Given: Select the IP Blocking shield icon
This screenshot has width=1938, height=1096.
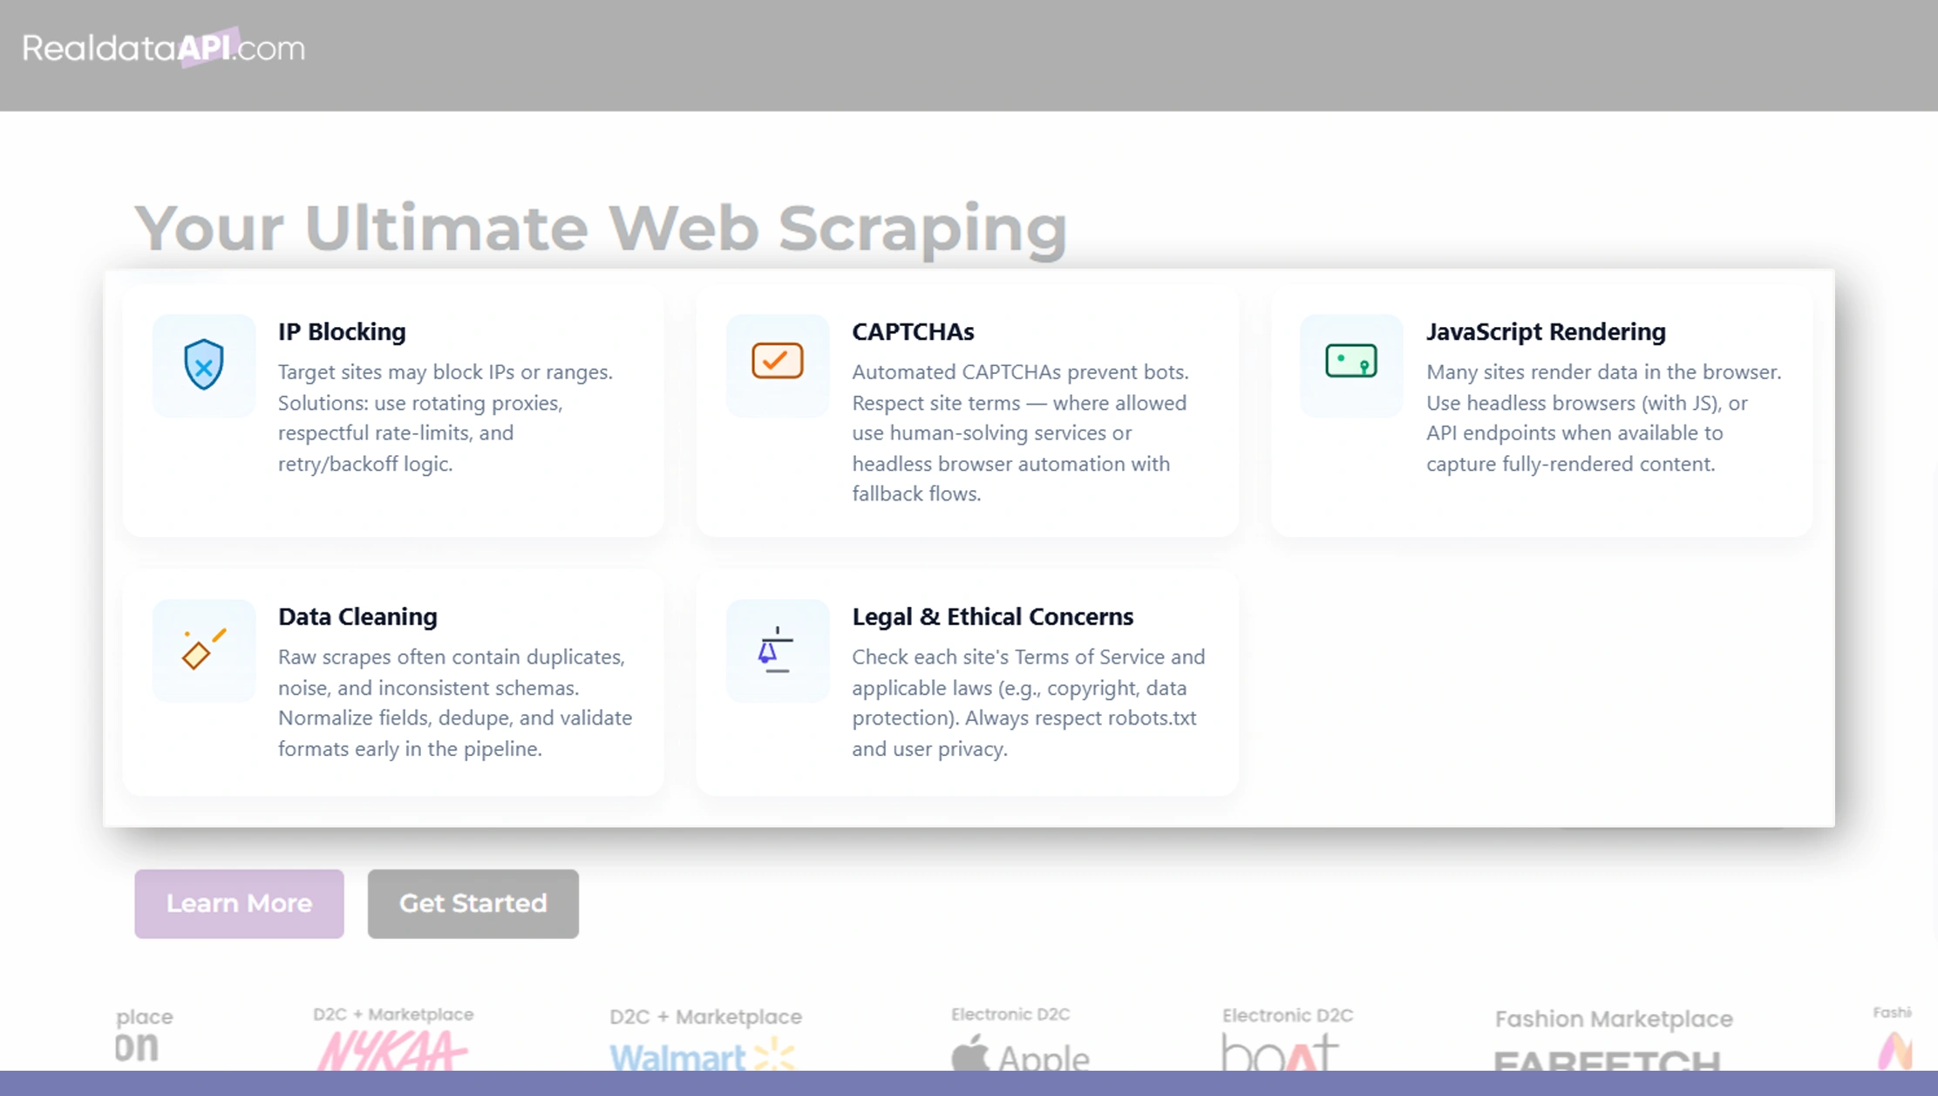Looking at the screenshot, I should click(x=203, y=365).
